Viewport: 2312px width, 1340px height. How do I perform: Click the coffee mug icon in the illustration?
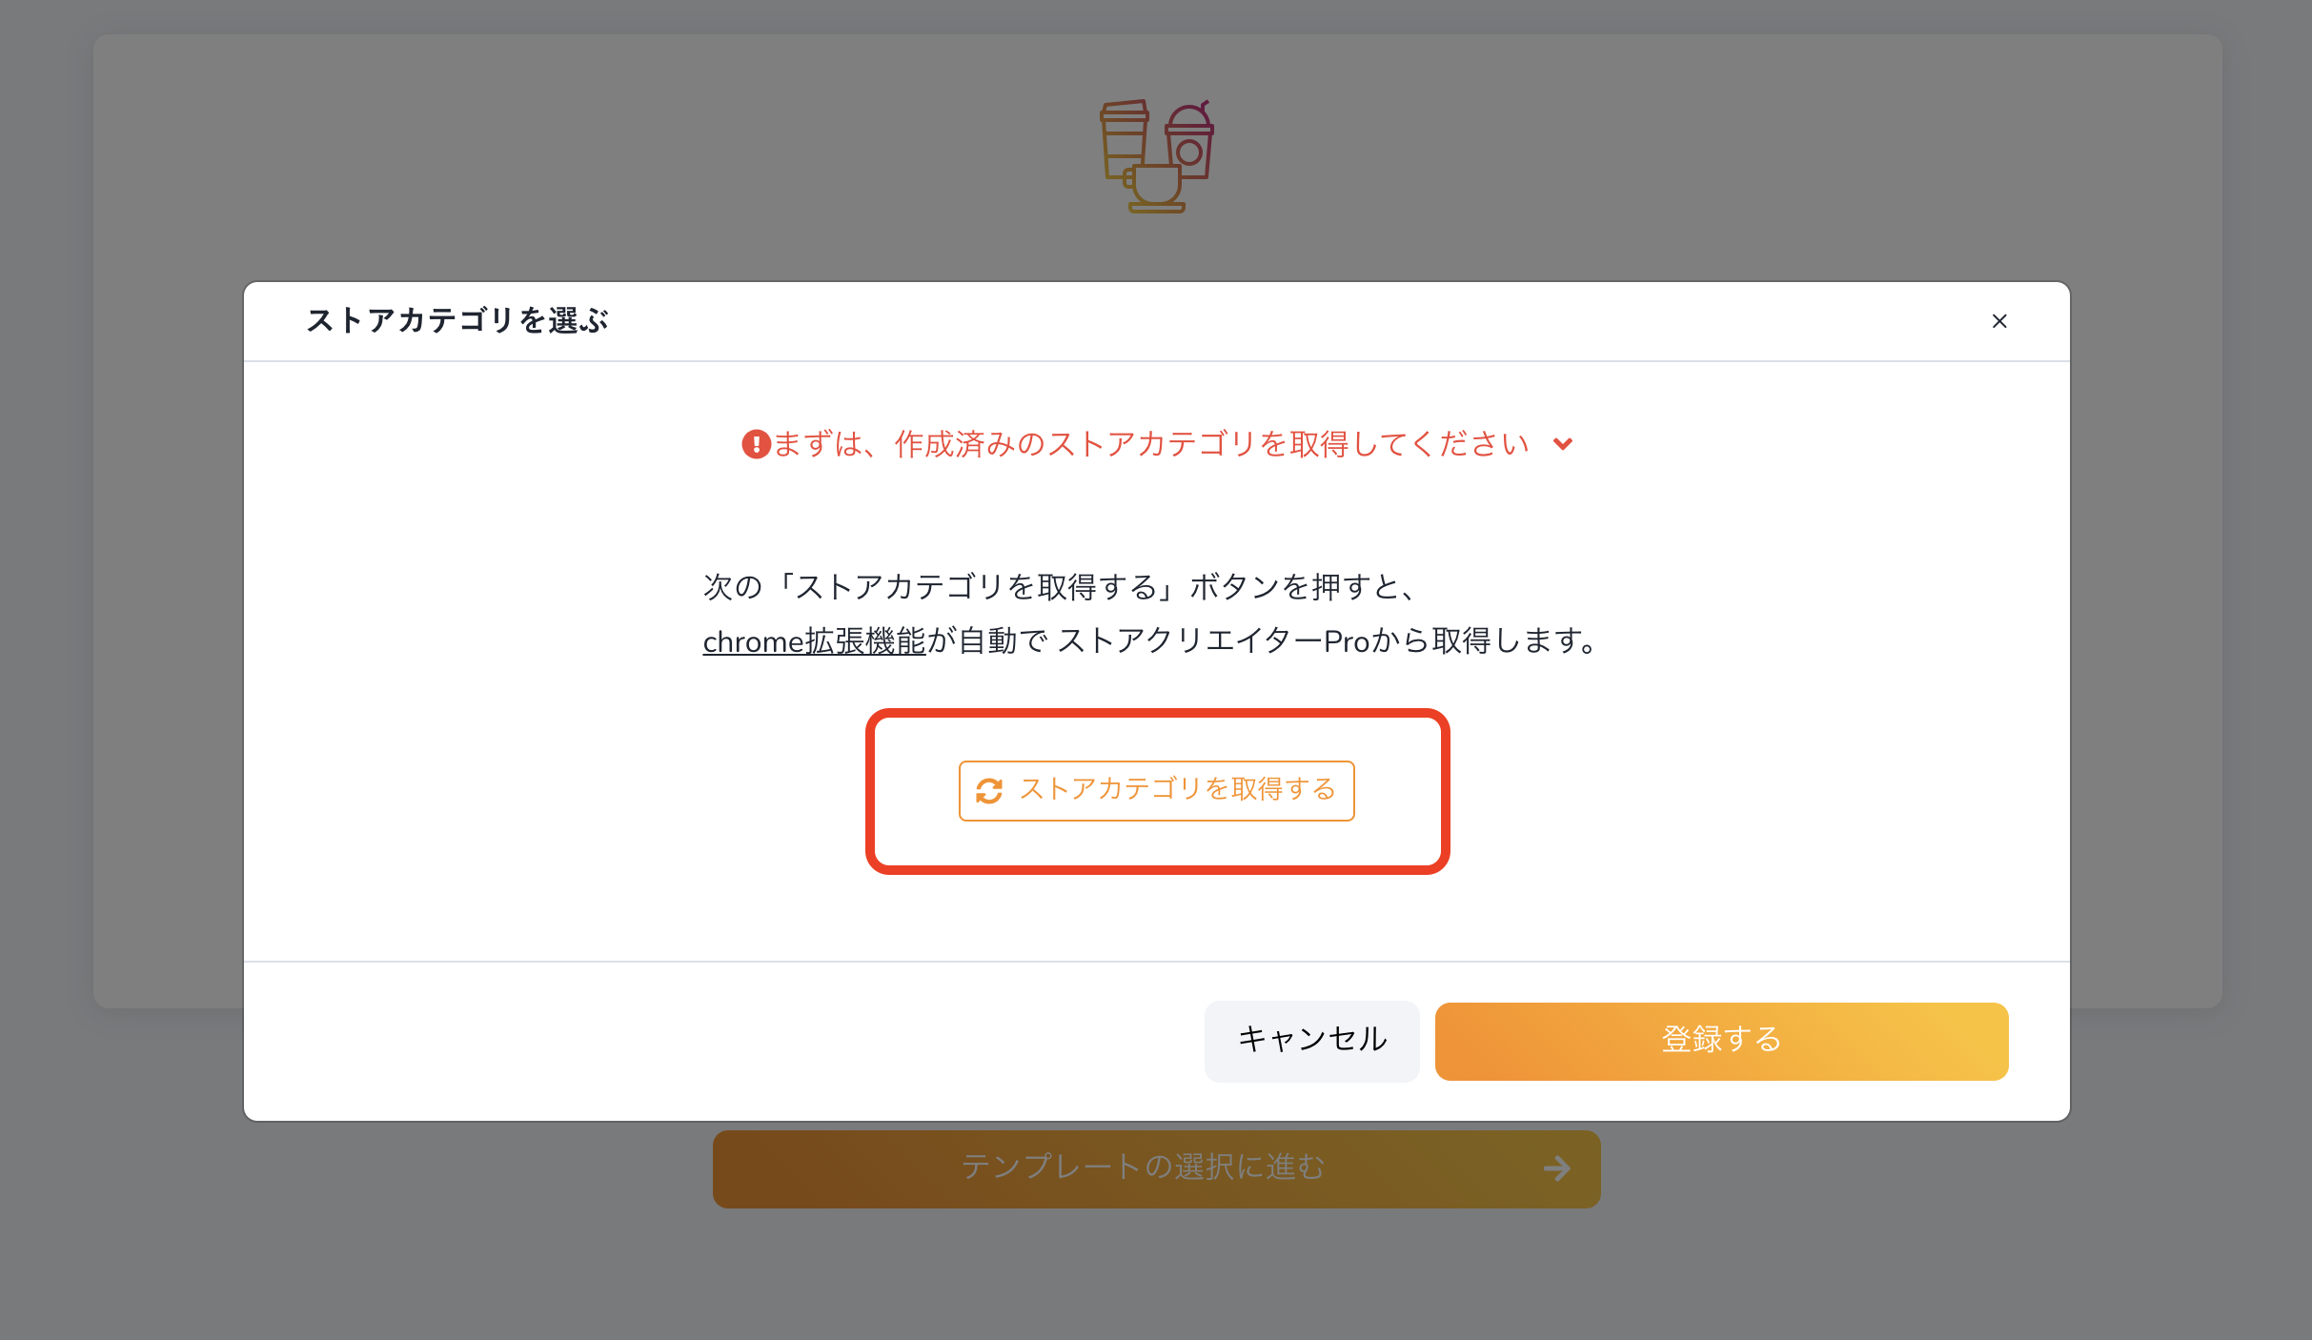coord(1154,188)
